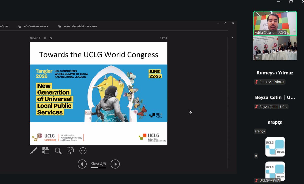Click UCLG-MEWA's muted microphone icon
Image resolution: width=304 pixels, height=184 pixels.
point(256,180)
